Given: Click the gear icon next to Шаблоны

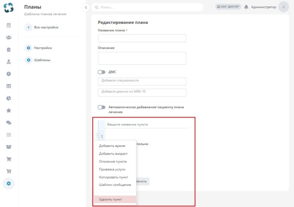Looking at the screenshot, I should [x=29, y=60].
